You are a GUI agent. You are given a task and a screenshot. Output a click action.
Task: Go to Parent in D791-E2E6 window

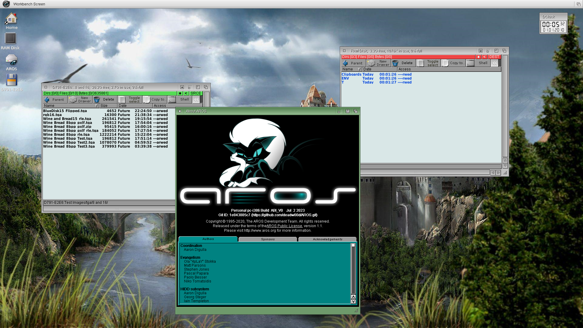pyautogui.click(x=55, y=100)
